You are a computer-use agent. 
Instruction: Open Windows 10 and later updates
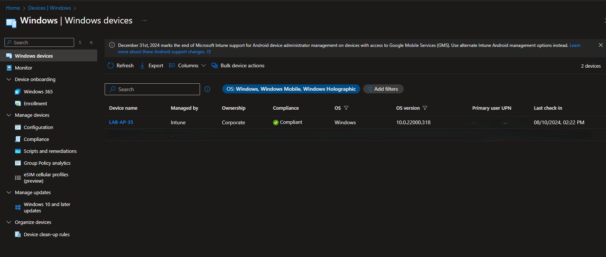pos(47,208)
